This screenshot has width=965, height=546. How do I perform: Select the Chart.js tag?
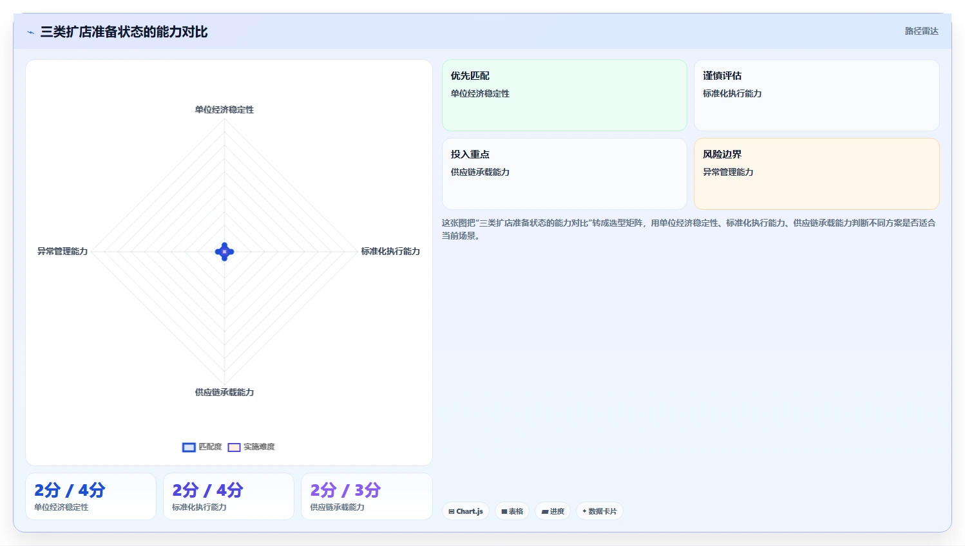[466, 511]
